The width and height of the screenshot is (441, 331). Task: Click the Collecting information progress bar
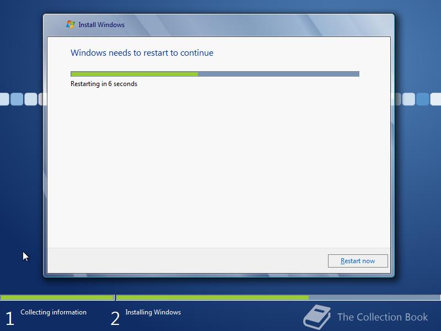pos(57,297)
